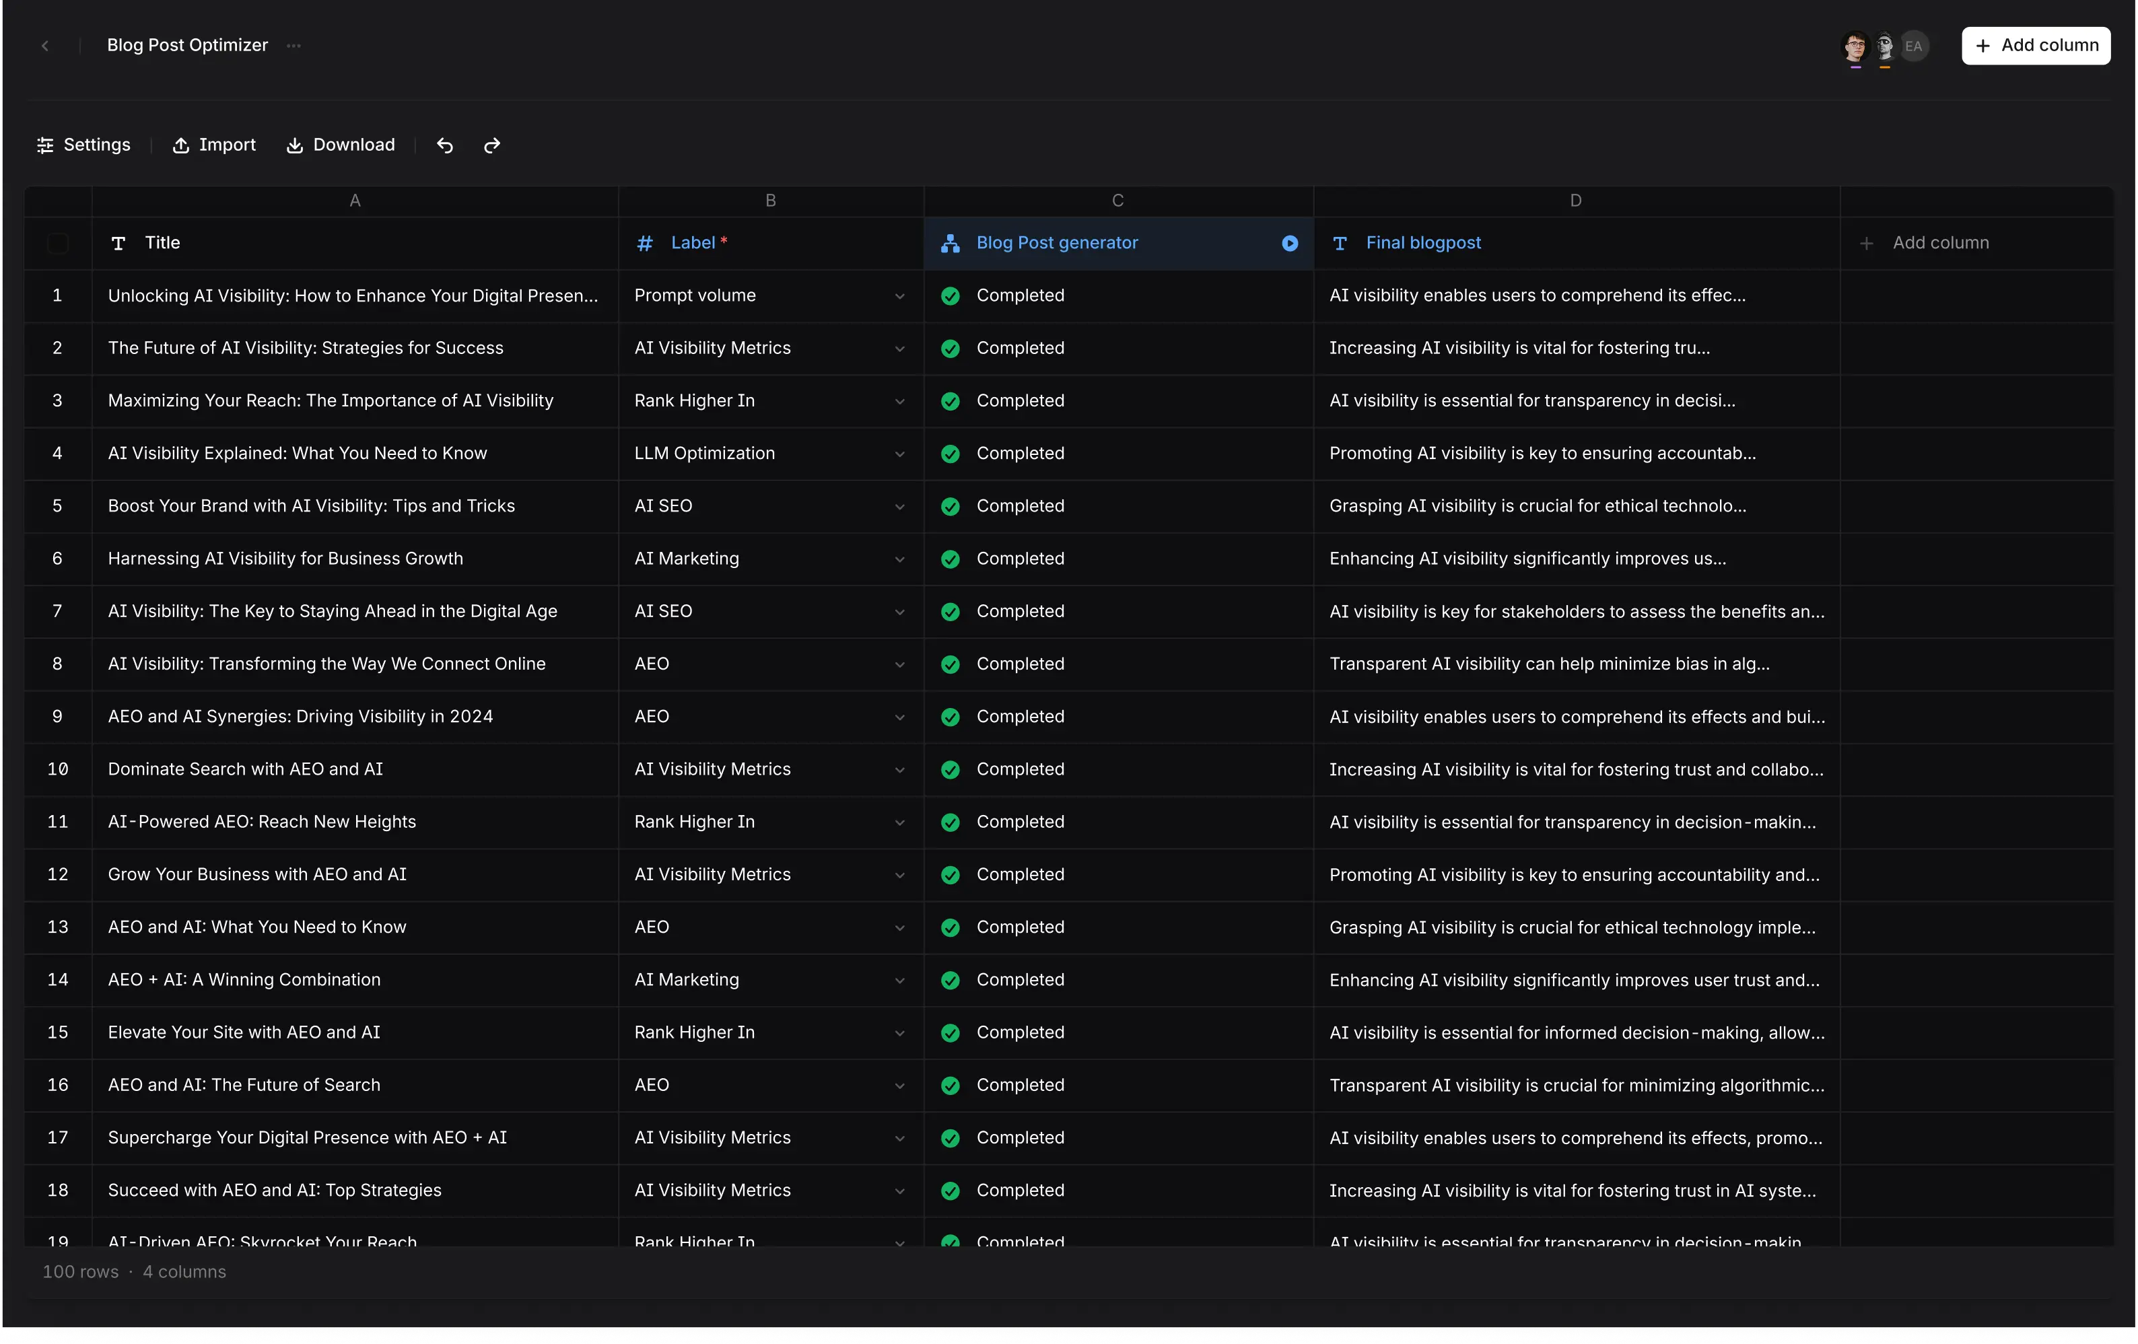
Task: Redo the last action
Action: pyautogui.click(x=492, y=145)
